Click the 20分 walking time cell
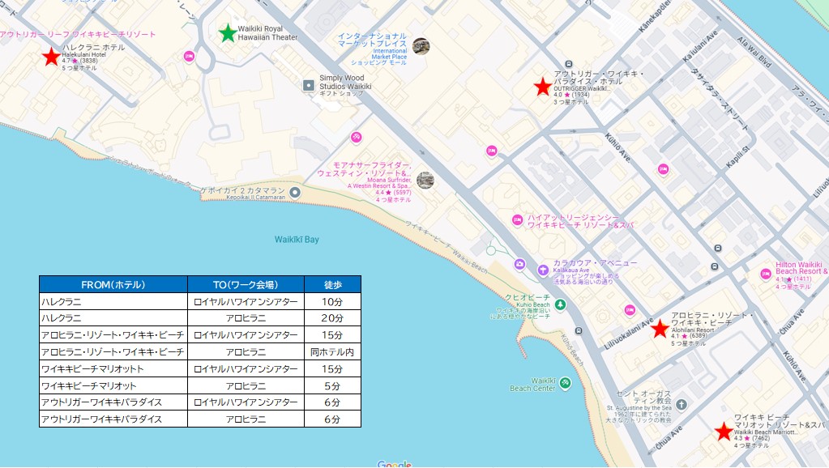 [332, 318]
